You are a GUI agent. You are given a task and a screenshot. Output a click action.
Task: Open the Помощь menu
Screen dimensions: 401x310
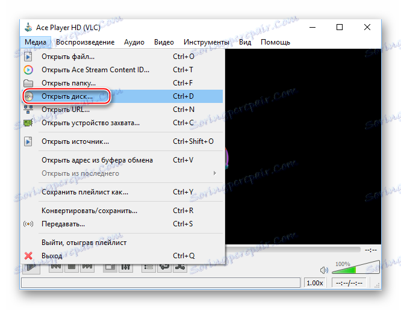(x=275, y=42)
